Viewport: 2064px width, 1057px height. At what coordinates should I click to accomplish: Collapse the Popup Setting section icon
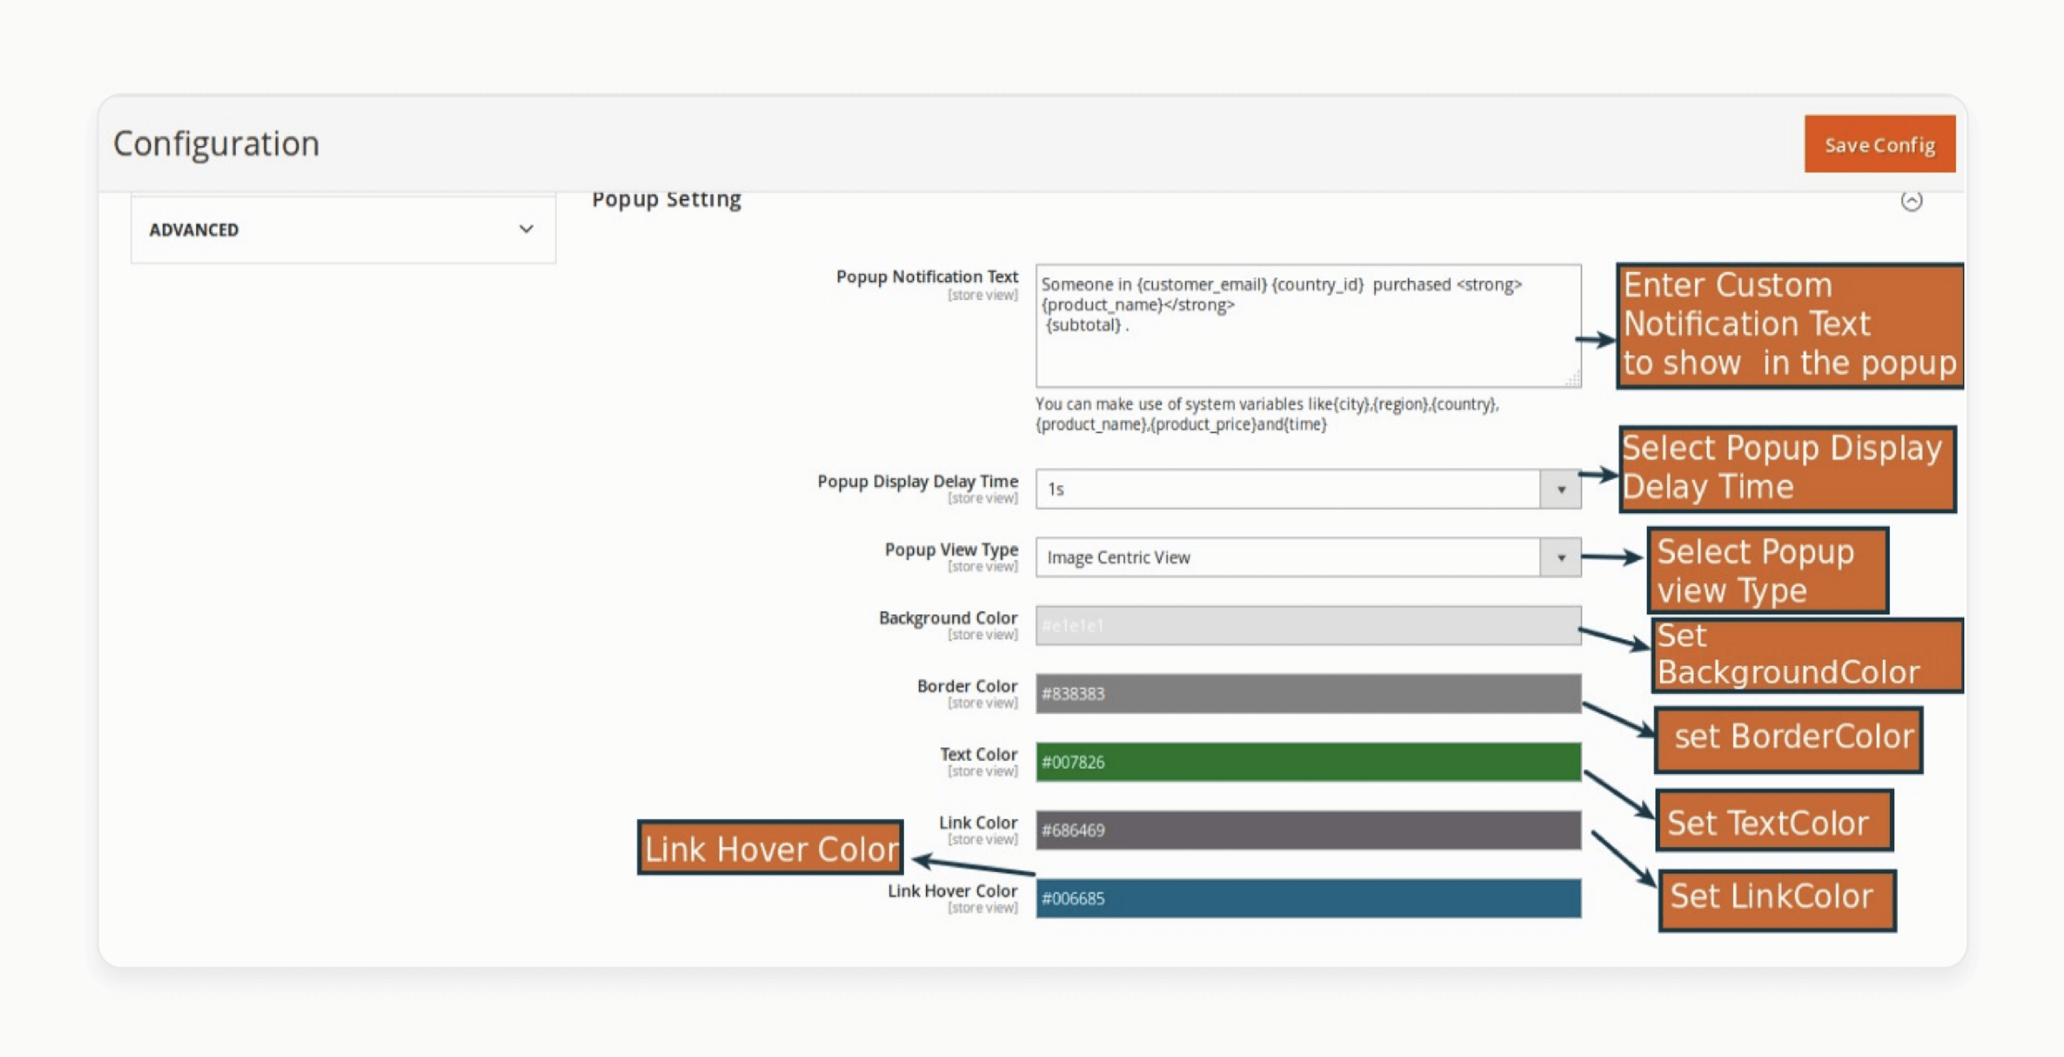pos(1911,201)
